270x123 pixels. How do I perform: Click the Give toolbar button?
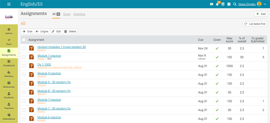point(27,31)
